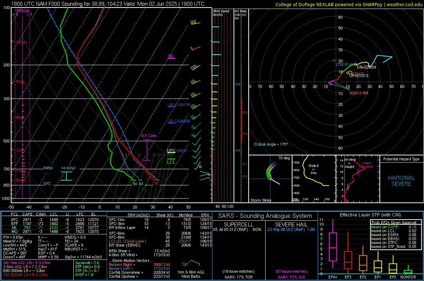Click the cyan effective inflow layer bracket

pyautogui.click(x=66, y=176)
